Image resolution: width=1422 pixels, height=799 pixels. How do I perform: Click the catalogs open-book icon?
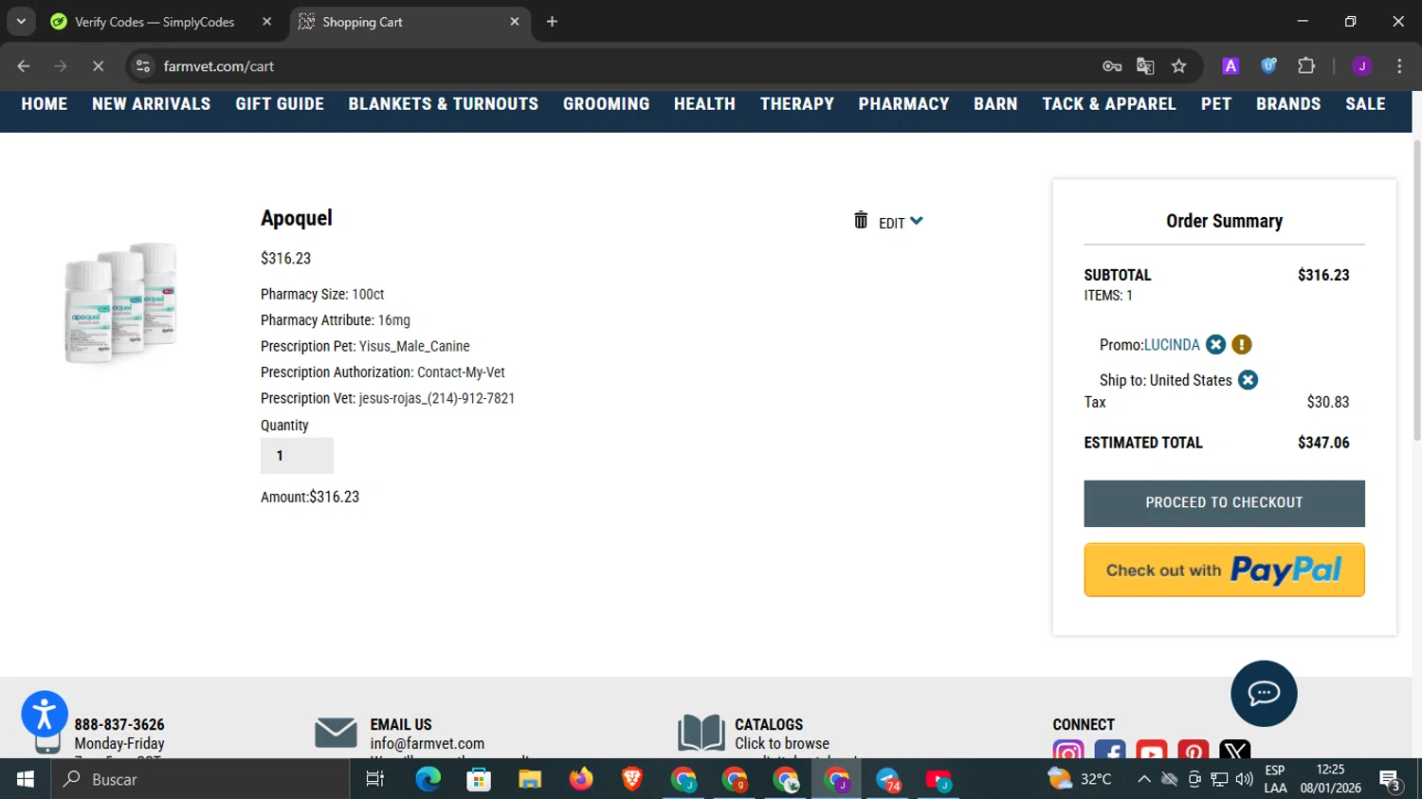(702, 734)
